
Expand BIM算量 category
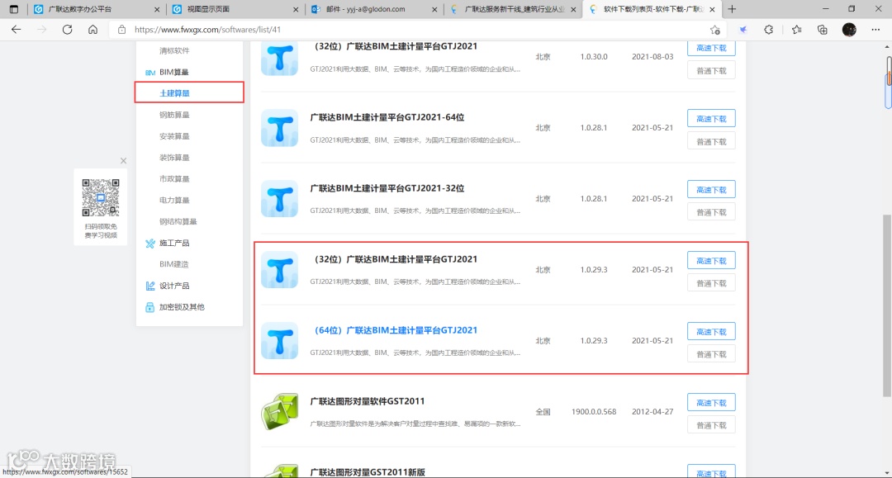click(x=174, y=72)
